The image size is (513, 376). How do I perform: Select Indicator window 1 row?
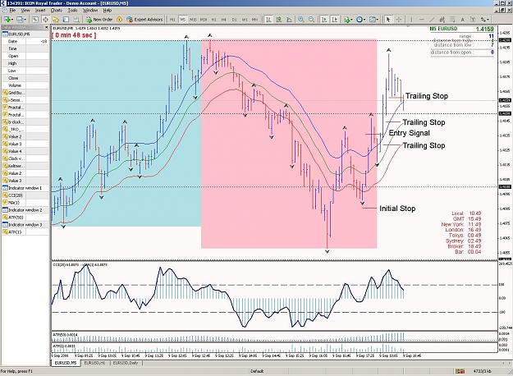(25, 188)
